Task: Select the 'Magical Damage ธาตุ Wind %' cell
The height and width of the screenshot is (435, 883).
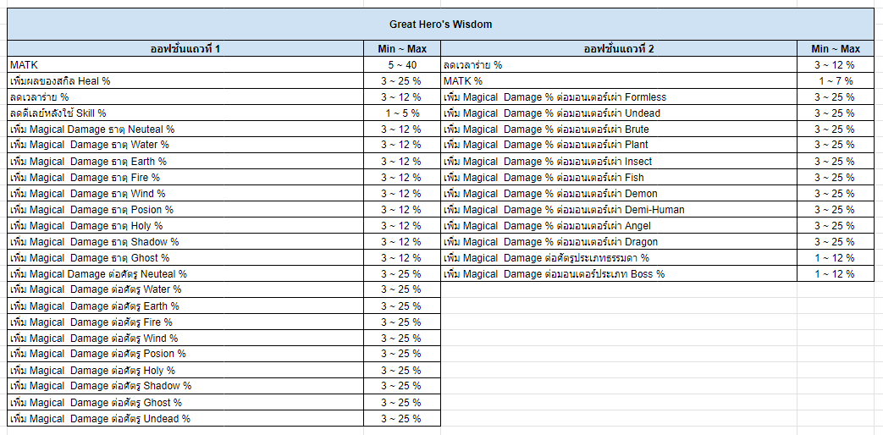Action: point(185,194)
